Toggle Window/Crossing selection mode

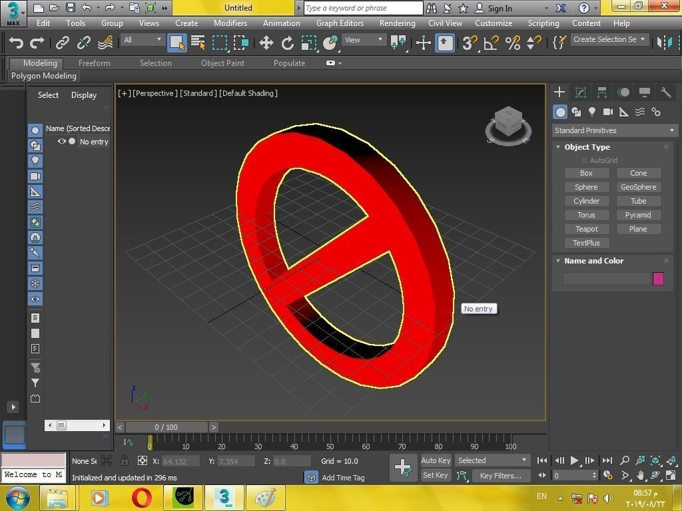241,43
